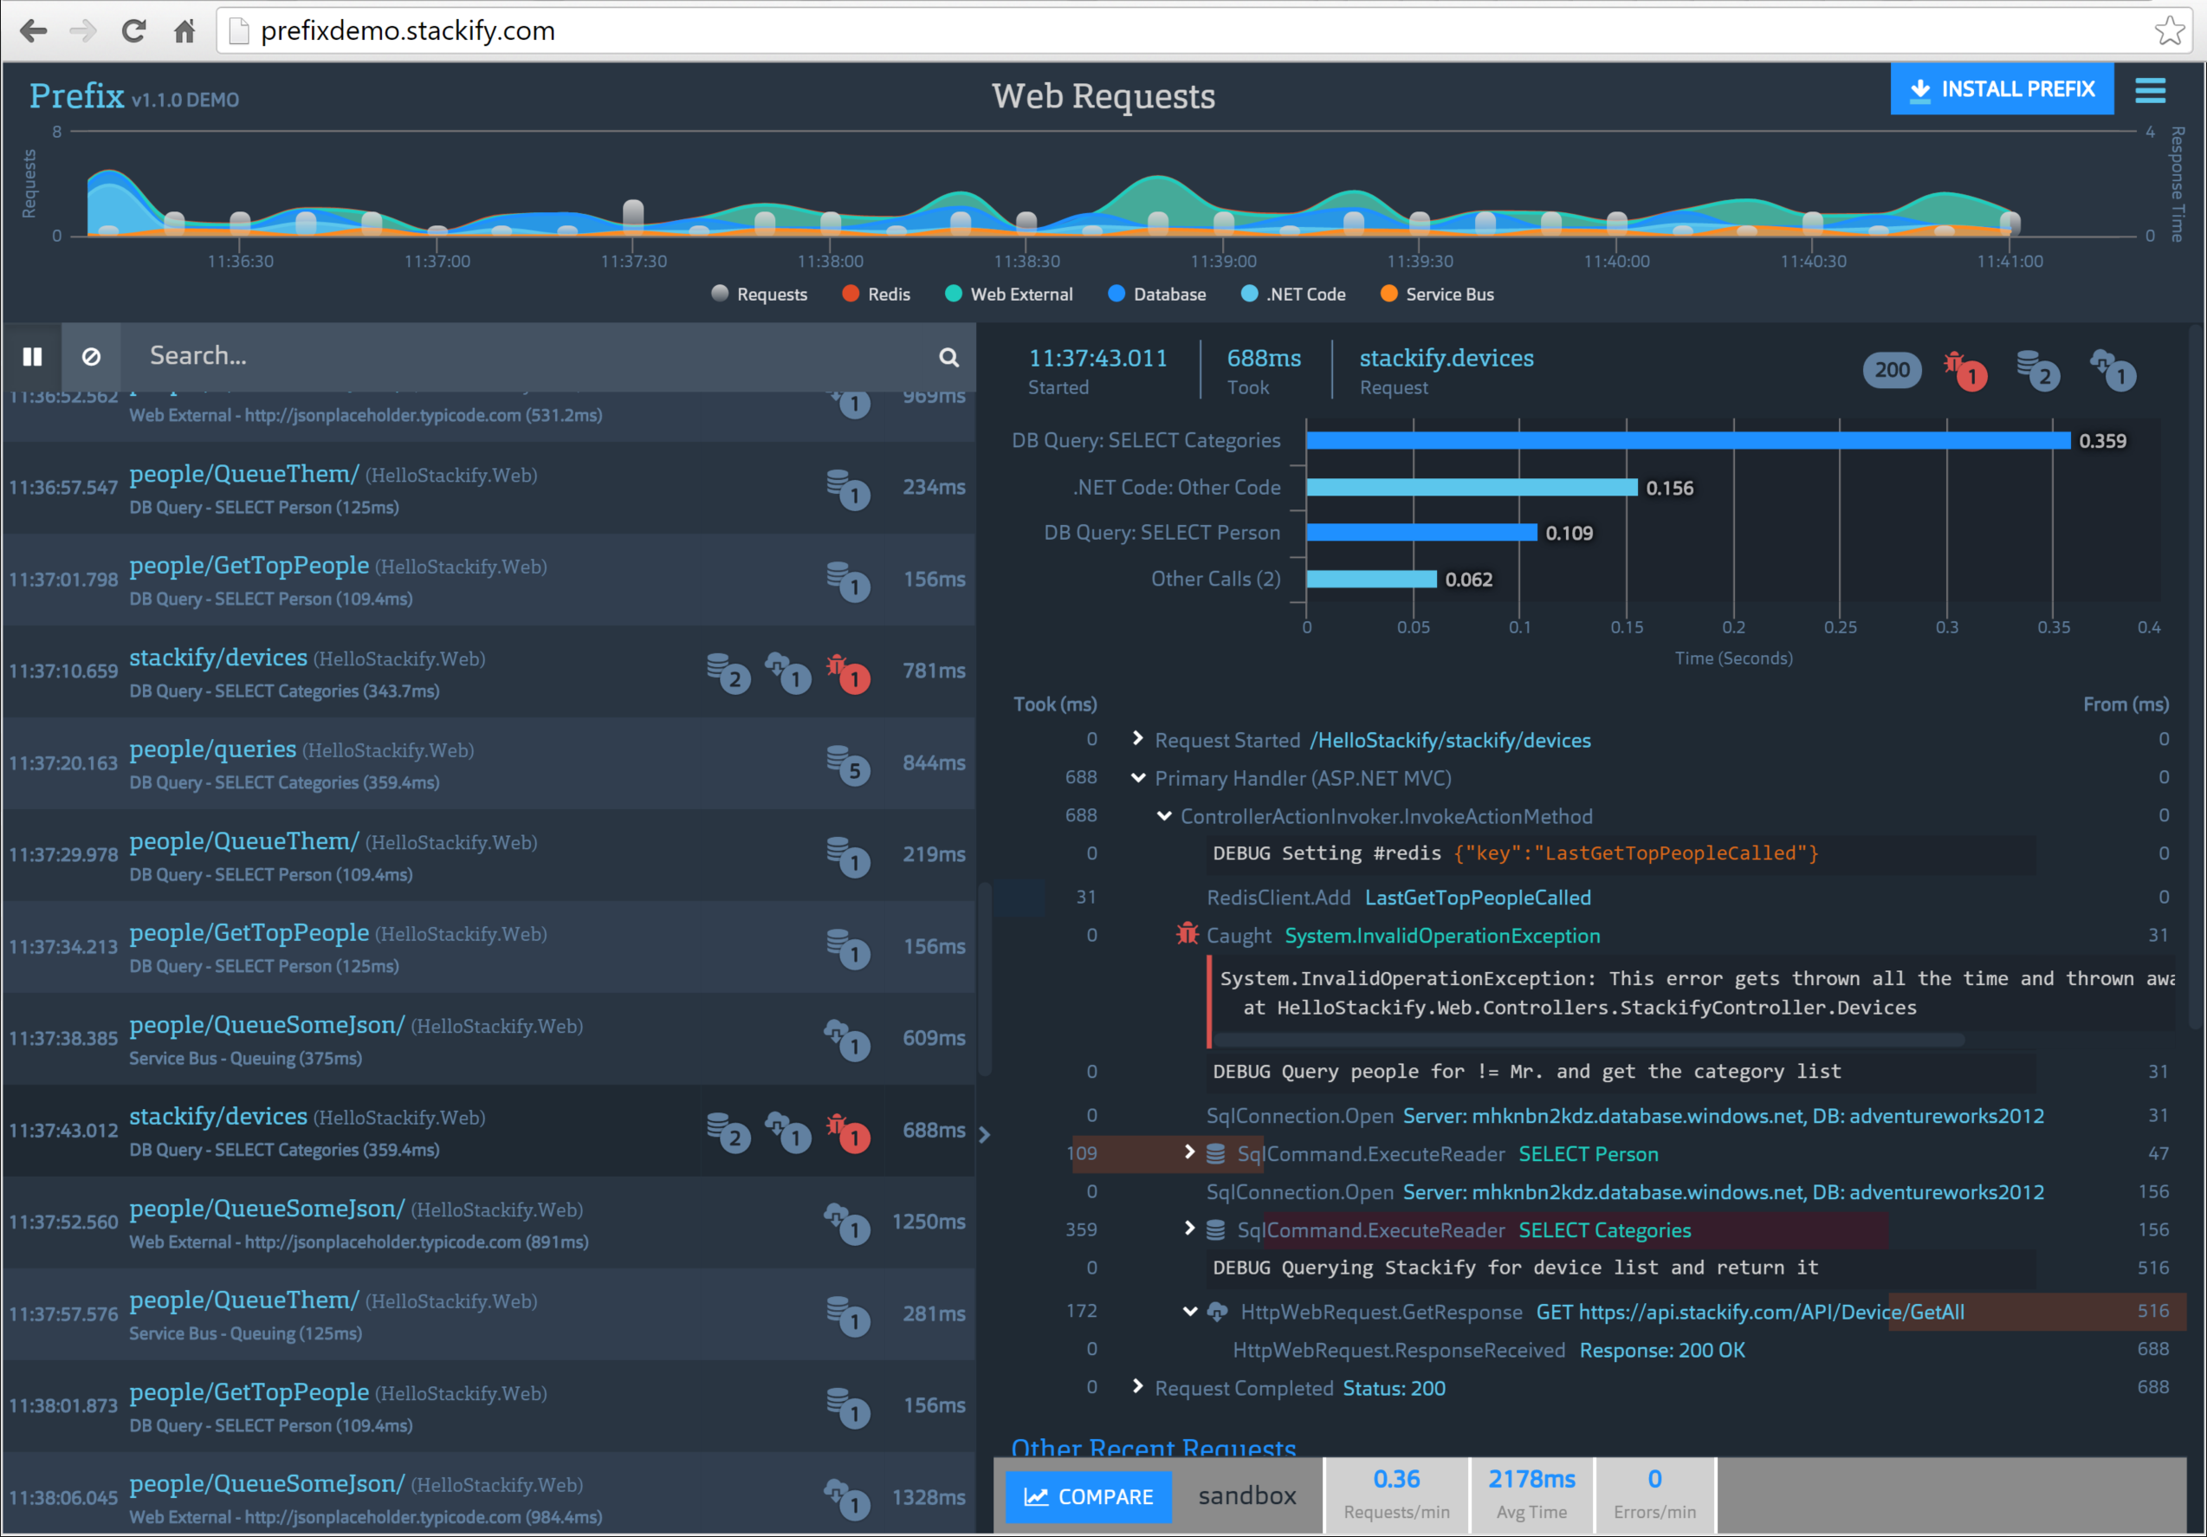Screen dimensions: 2207x1537
Task: Click the search magnifier icon
Action: [x=948, y=357]
